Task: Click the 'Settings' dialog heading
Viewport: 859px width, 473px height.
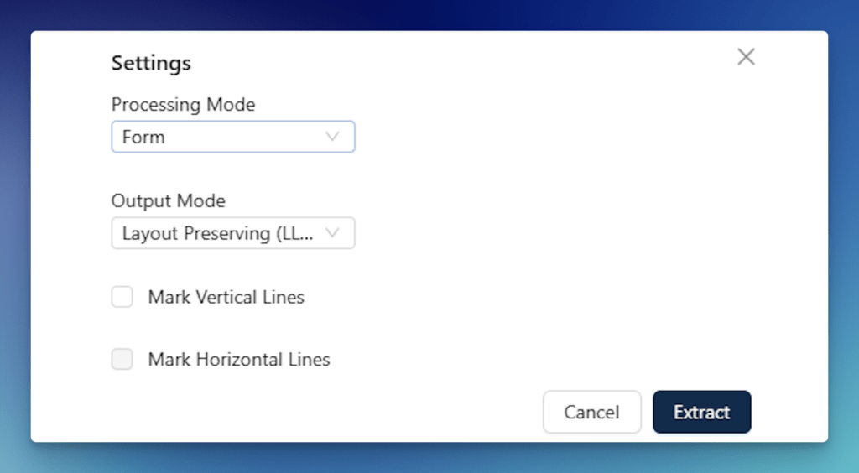Action: (151, 63)
